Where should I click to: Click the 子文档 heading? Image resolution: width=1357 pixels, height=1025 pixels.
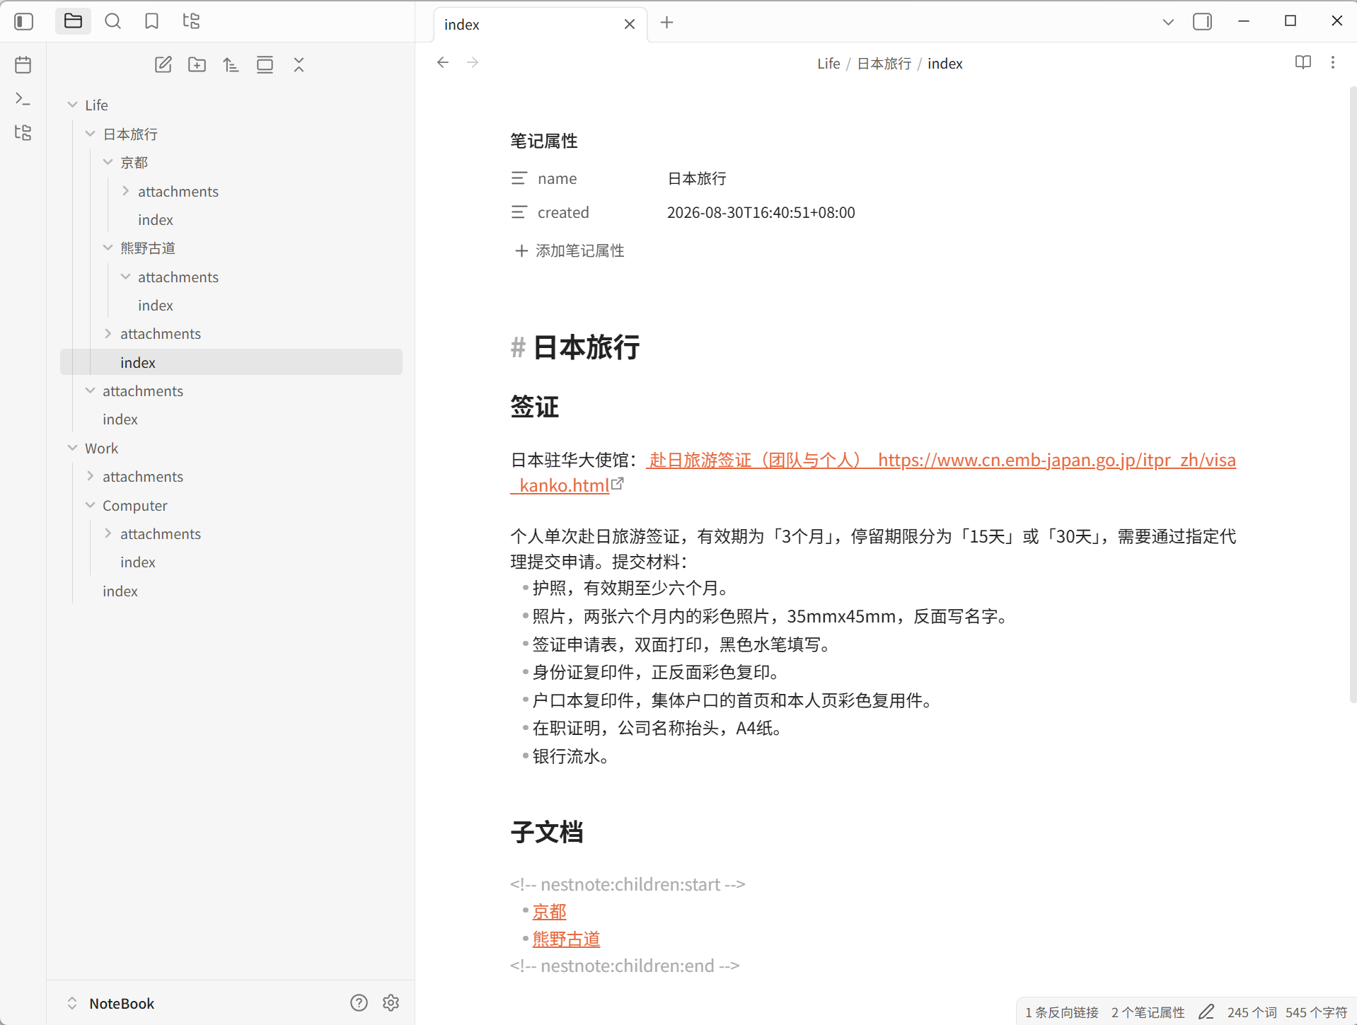pyautogui.click(x=547, y=832)
